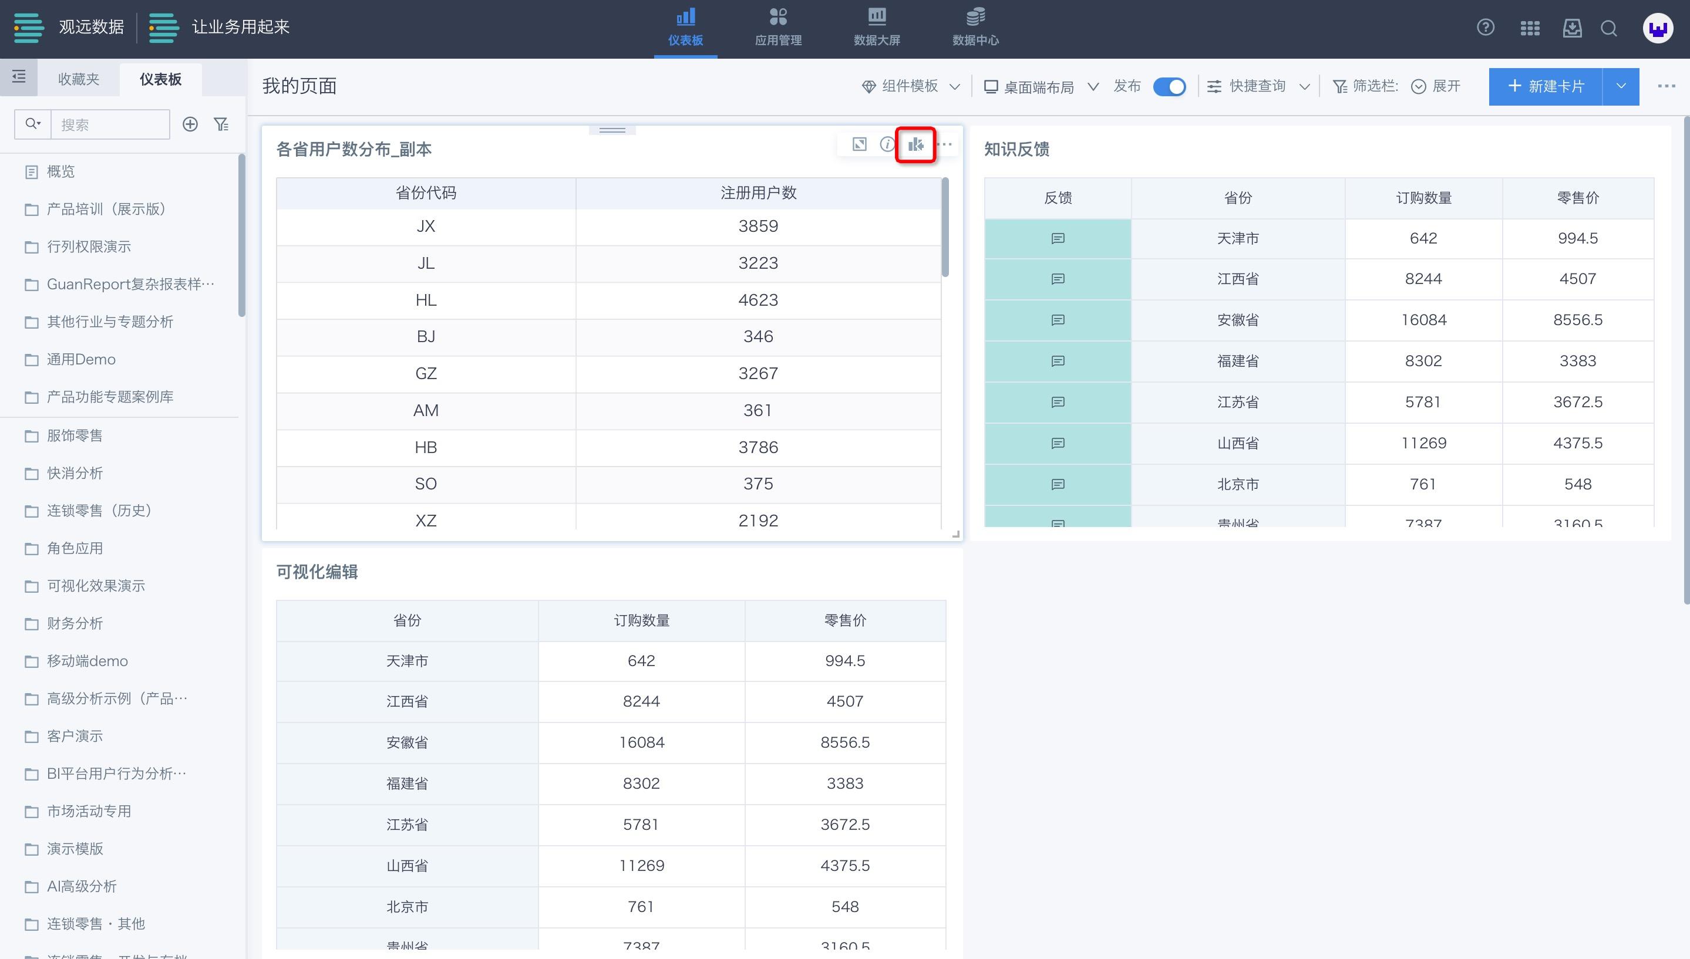Click 订购数量 header in 知识反馈 table
The height and width of the screenshot is (959, 1690).
pyautogui.click(x=1423, y=198)
